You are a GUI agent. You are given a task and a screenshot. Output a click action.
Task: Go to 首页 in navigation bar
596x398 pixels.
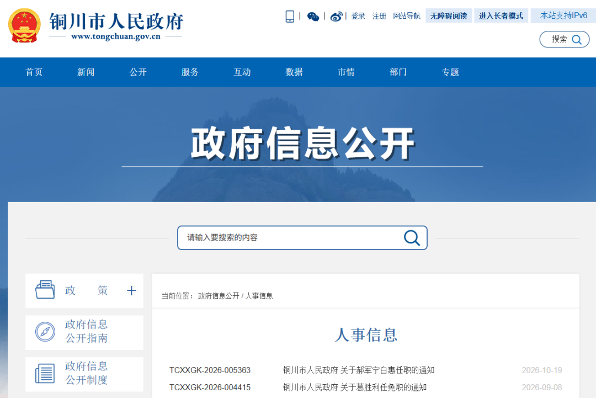[34, 72]
